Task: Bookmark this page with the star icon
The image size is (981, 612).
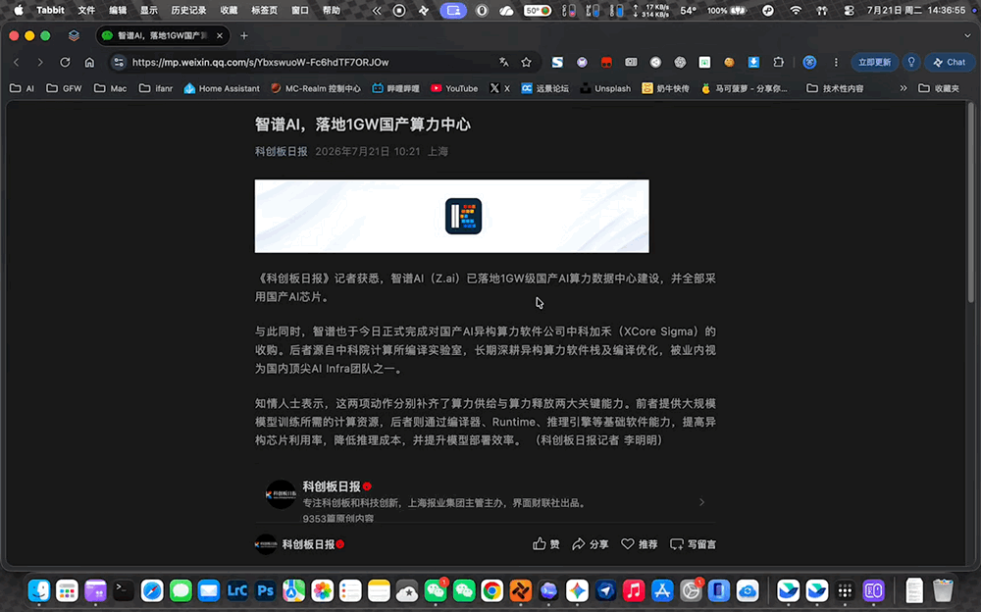Action: pos(526,62)
